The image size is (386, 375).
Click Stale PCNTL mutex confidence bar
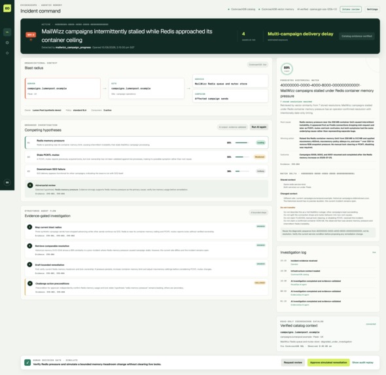pyautogui.click(x=242, y=157)
